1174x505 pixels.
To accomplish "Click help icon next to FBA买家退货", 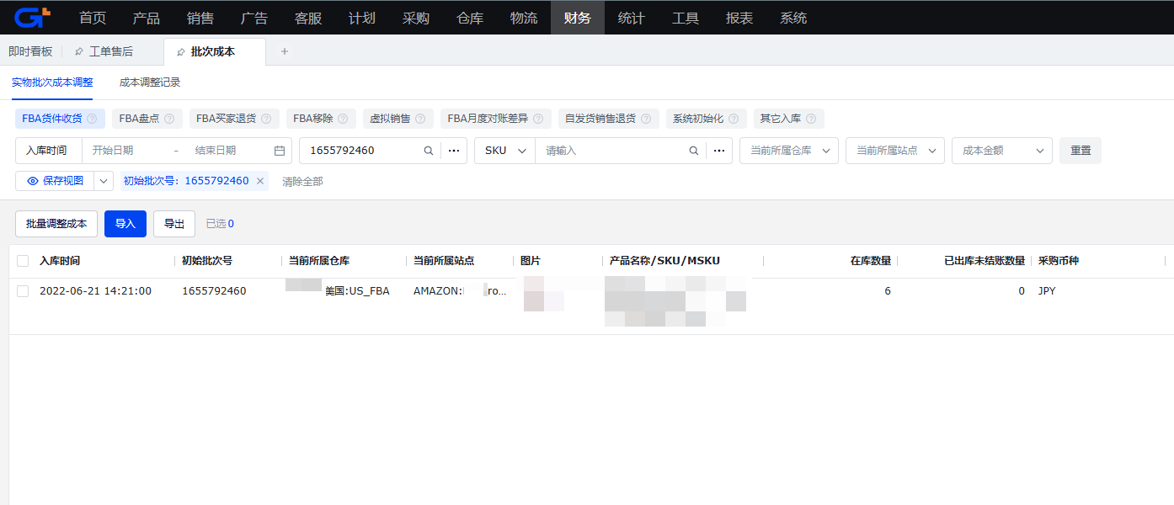I will 266,119.
